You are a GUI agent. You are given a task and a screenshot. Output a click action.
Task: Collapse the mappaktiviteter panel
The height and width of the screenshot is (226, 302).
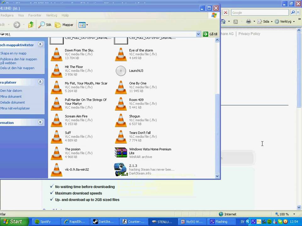pos(40,45)
